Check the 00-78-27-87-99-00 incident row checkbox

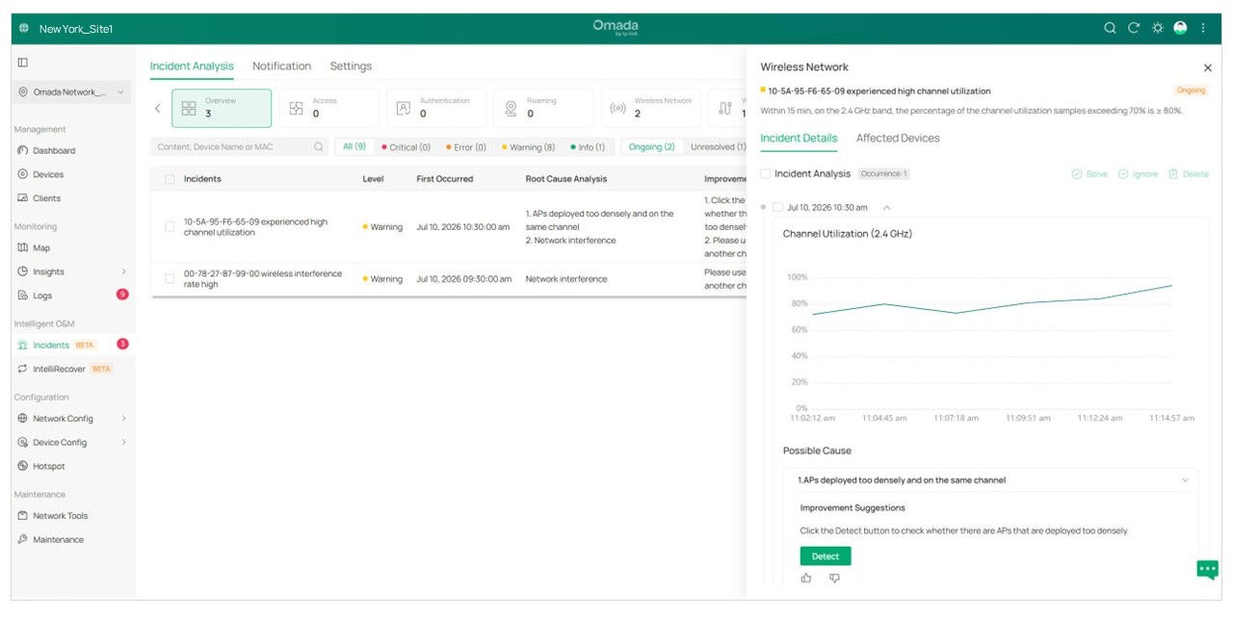(170, 279)
